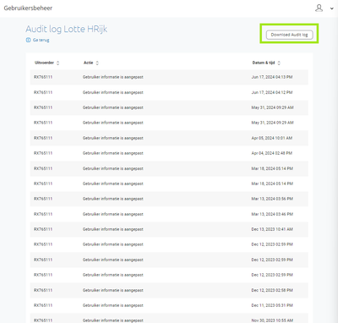Click the Uitvoerder column header label
The image size is (338, 323).
click(x=44, y=63)
